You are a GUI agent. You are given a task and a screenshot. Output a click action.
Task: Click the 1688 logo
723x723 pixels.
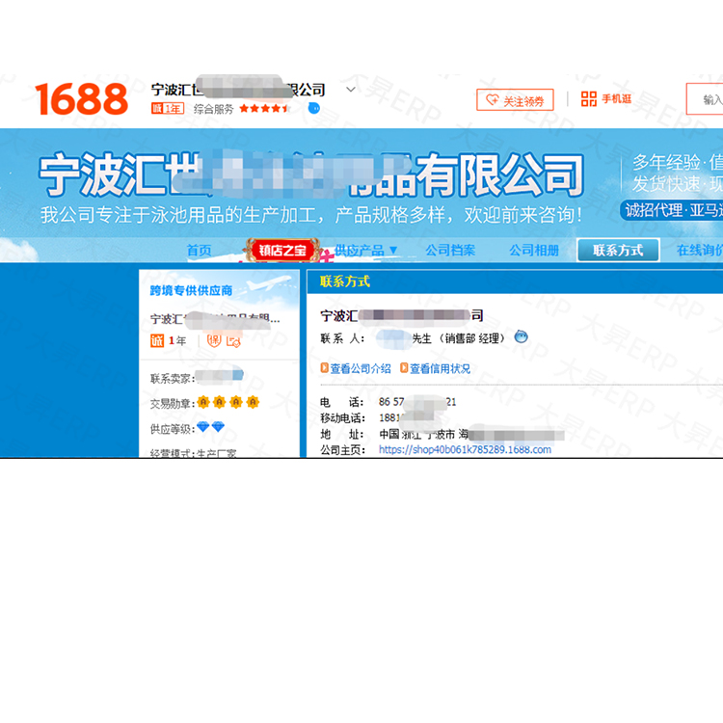coord(81,98)
